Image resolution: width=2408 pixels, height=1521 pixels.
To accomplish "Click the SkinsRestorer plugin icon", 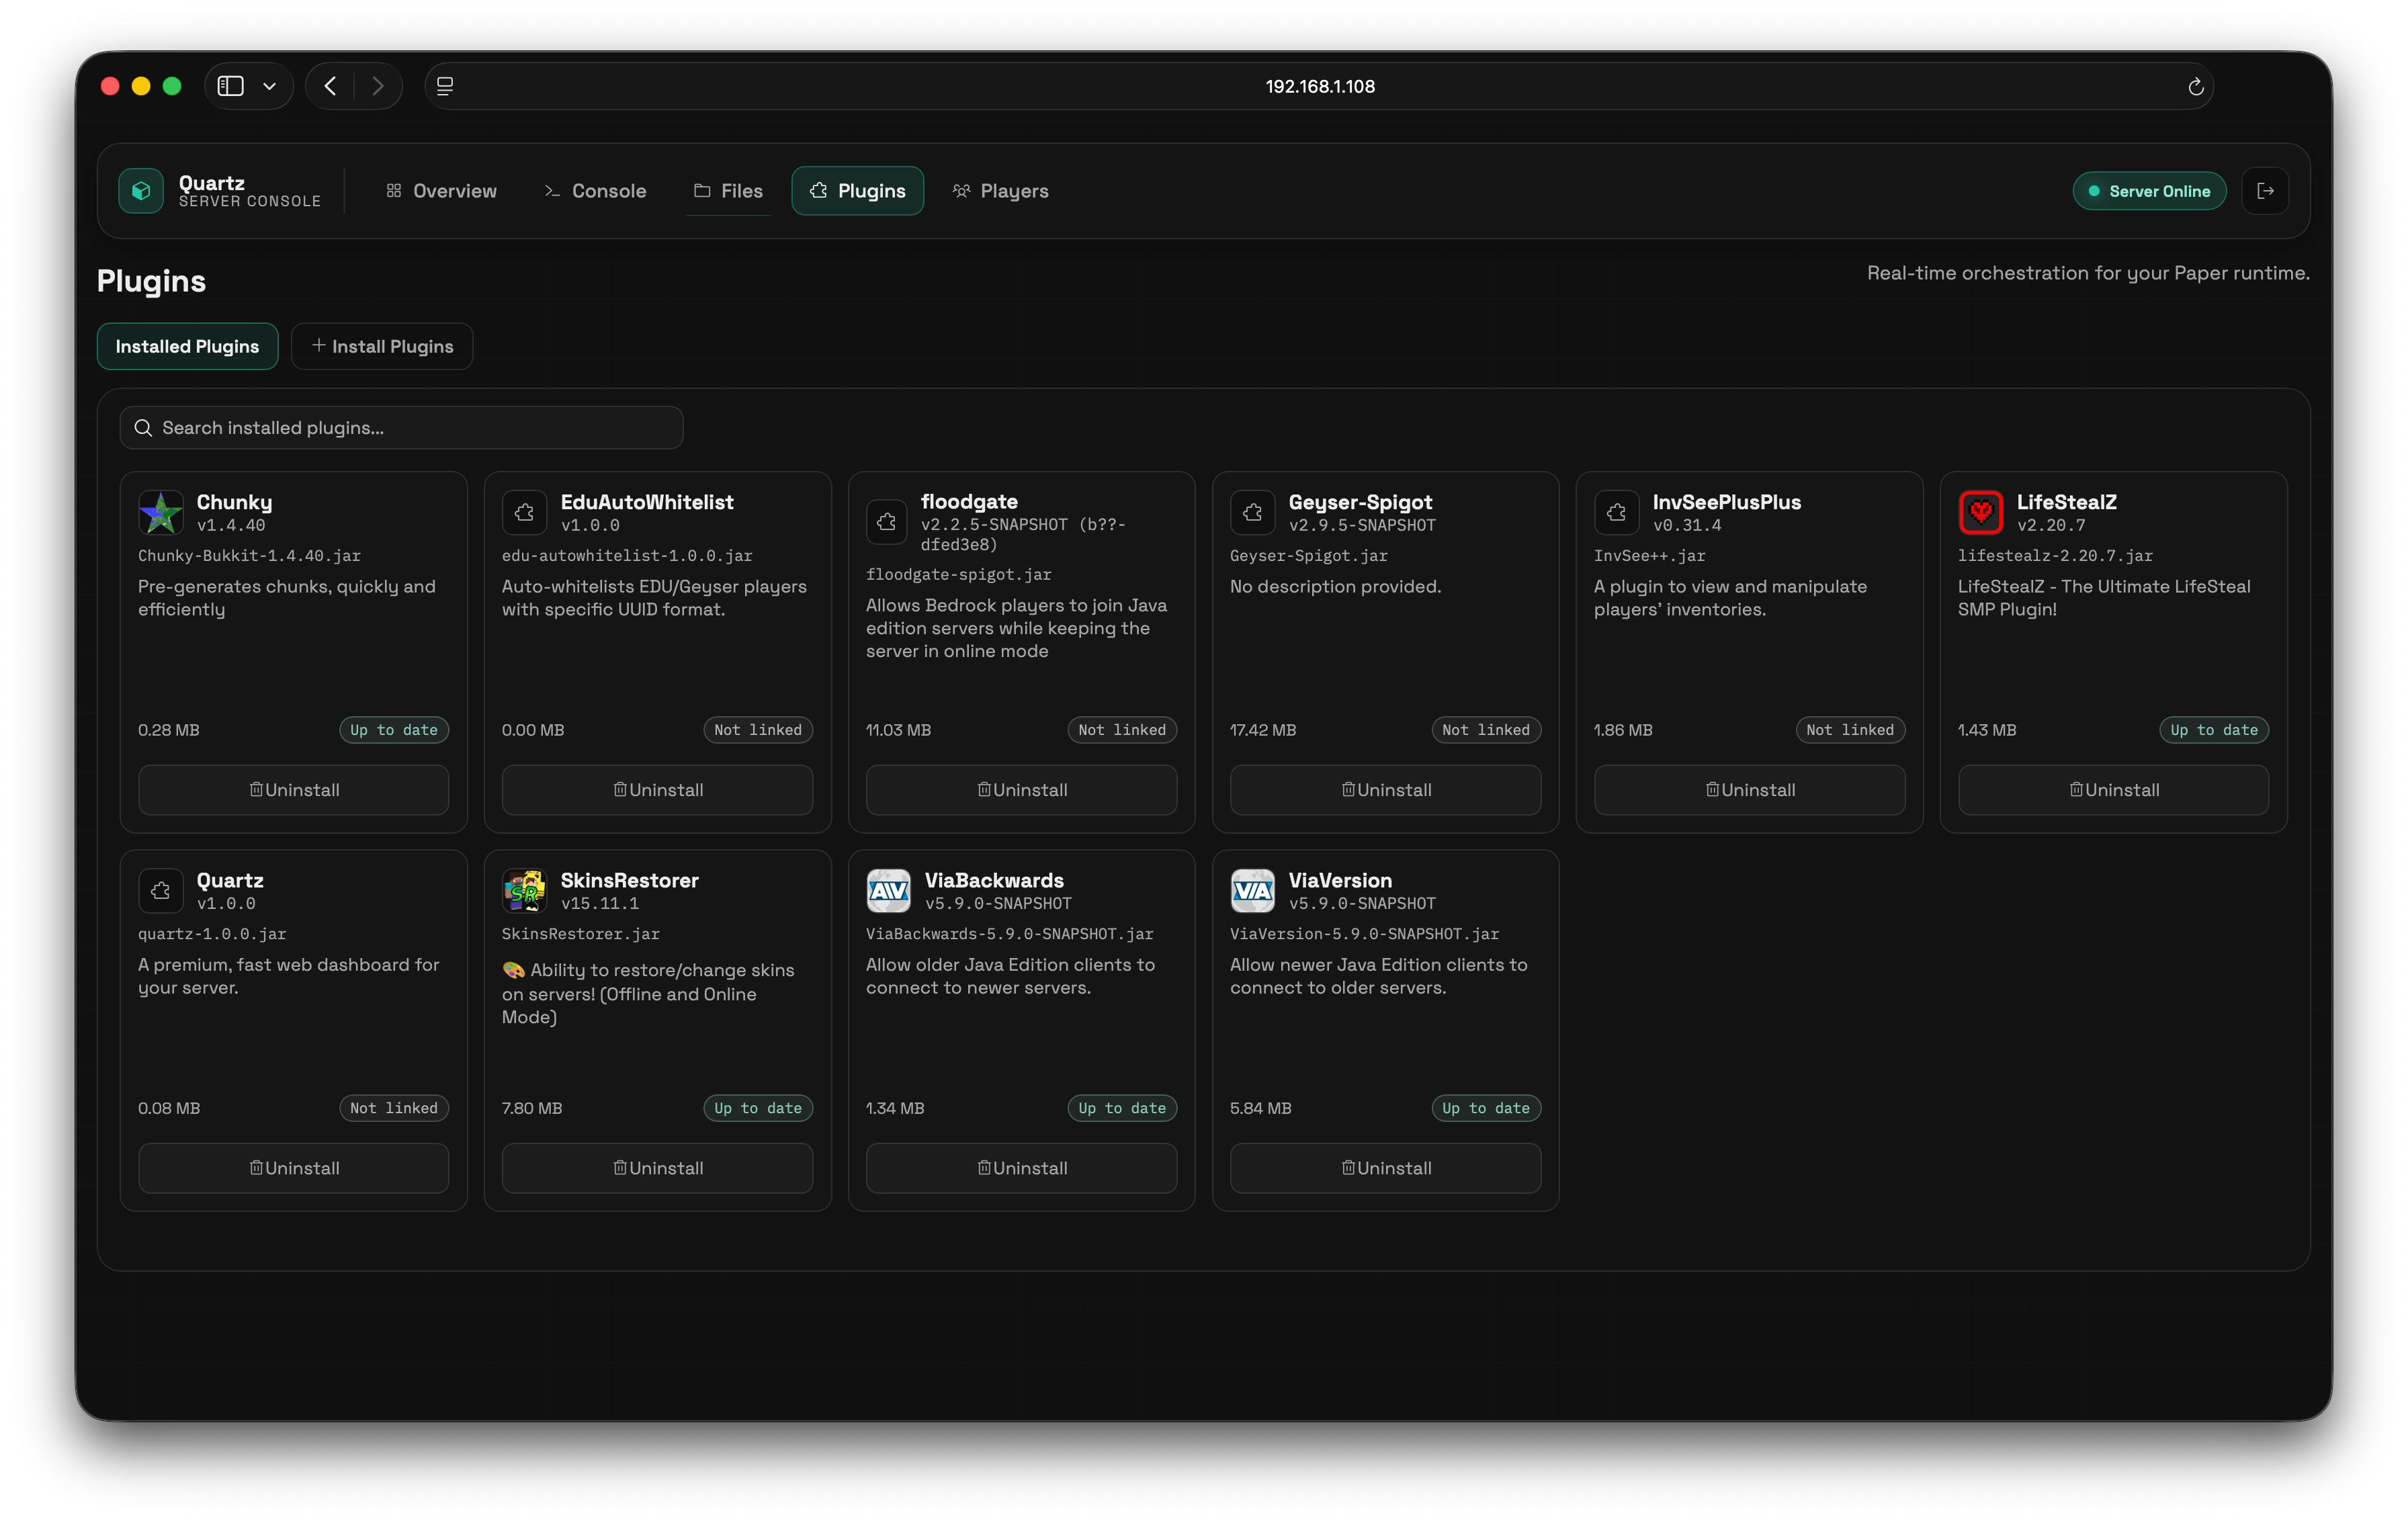I will click(524, 890).
